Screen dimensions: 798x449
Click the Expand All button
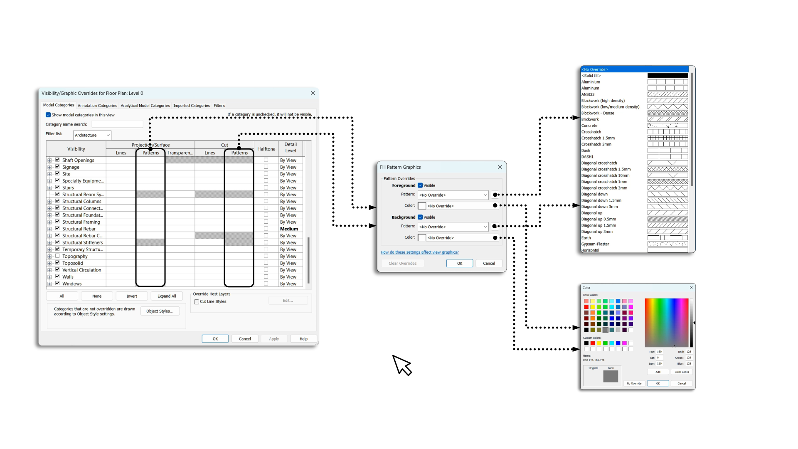pyautogui.click(x=167, y=296)
